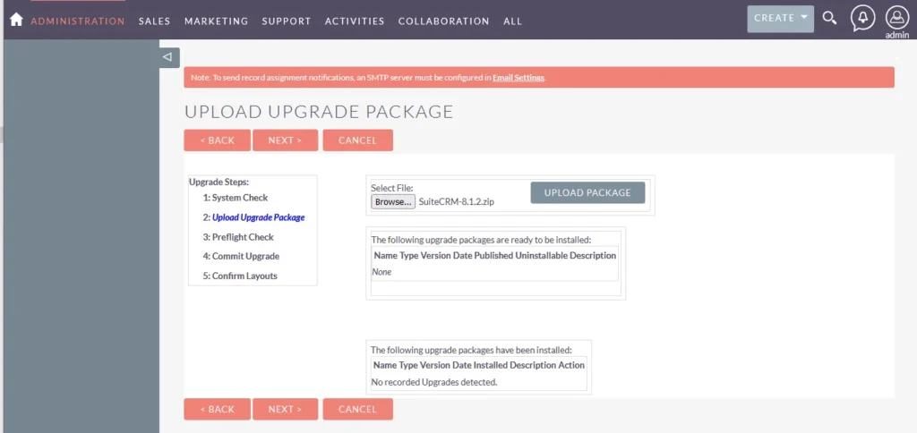Open the Administration menu
The image size is (917, 433).
point(78,21)
